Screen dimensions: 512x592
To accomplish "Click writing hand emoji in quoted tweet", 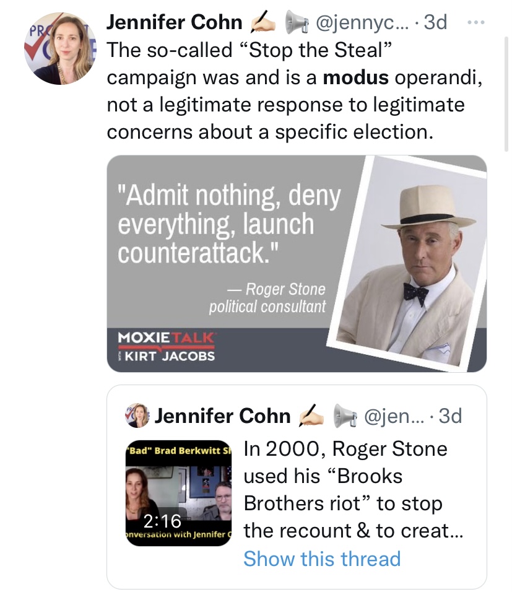I will pyautogui.click(x=311, y=416).
